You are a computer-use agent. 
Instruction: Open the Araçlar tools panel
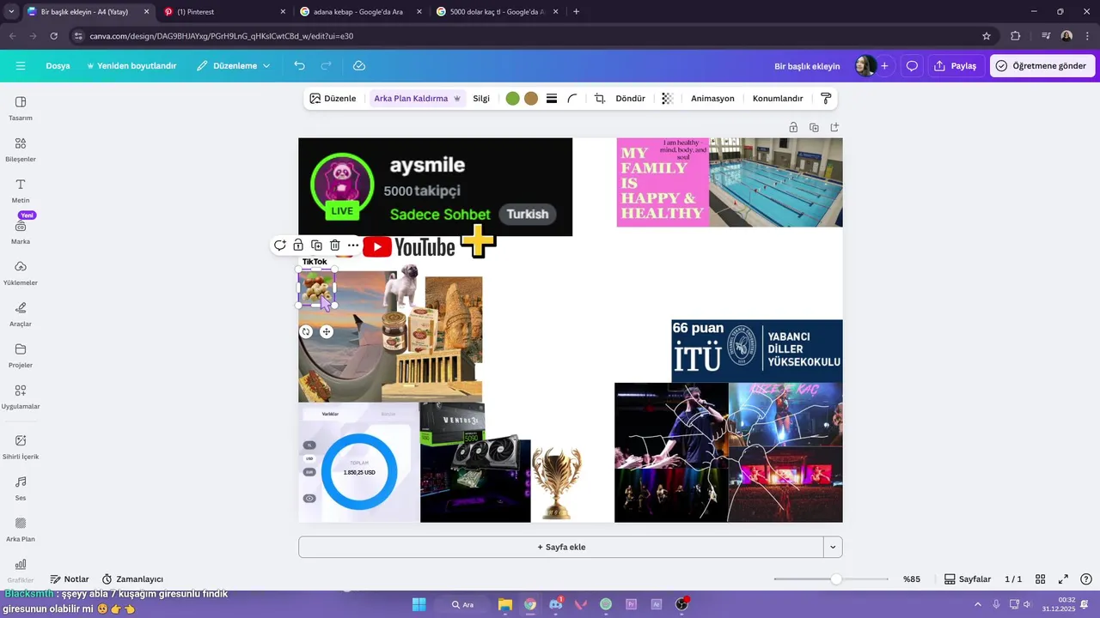click(x=21, y=314)
